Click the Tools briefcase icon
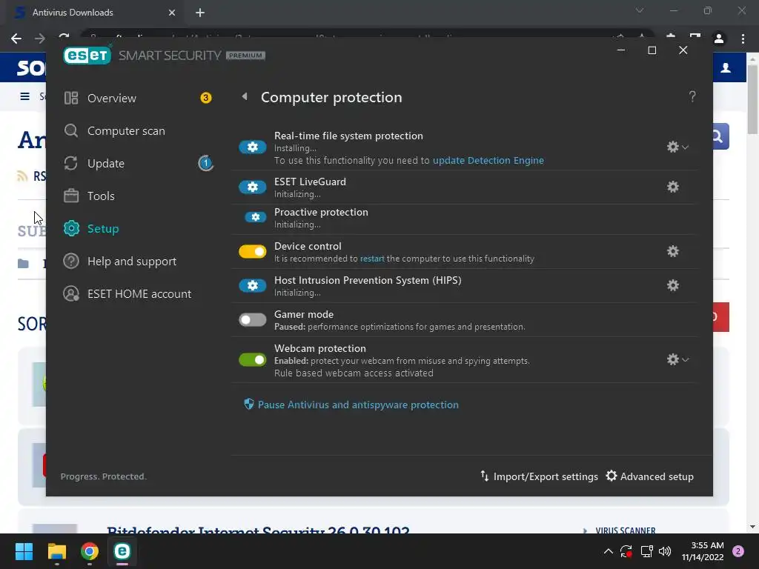The image size is (759, 569). [71, 196]
